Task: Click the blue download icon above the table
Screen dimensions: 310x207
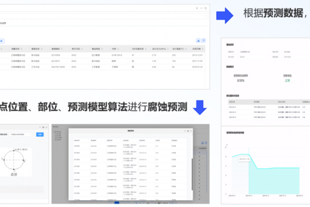Action: coord(199,40)
